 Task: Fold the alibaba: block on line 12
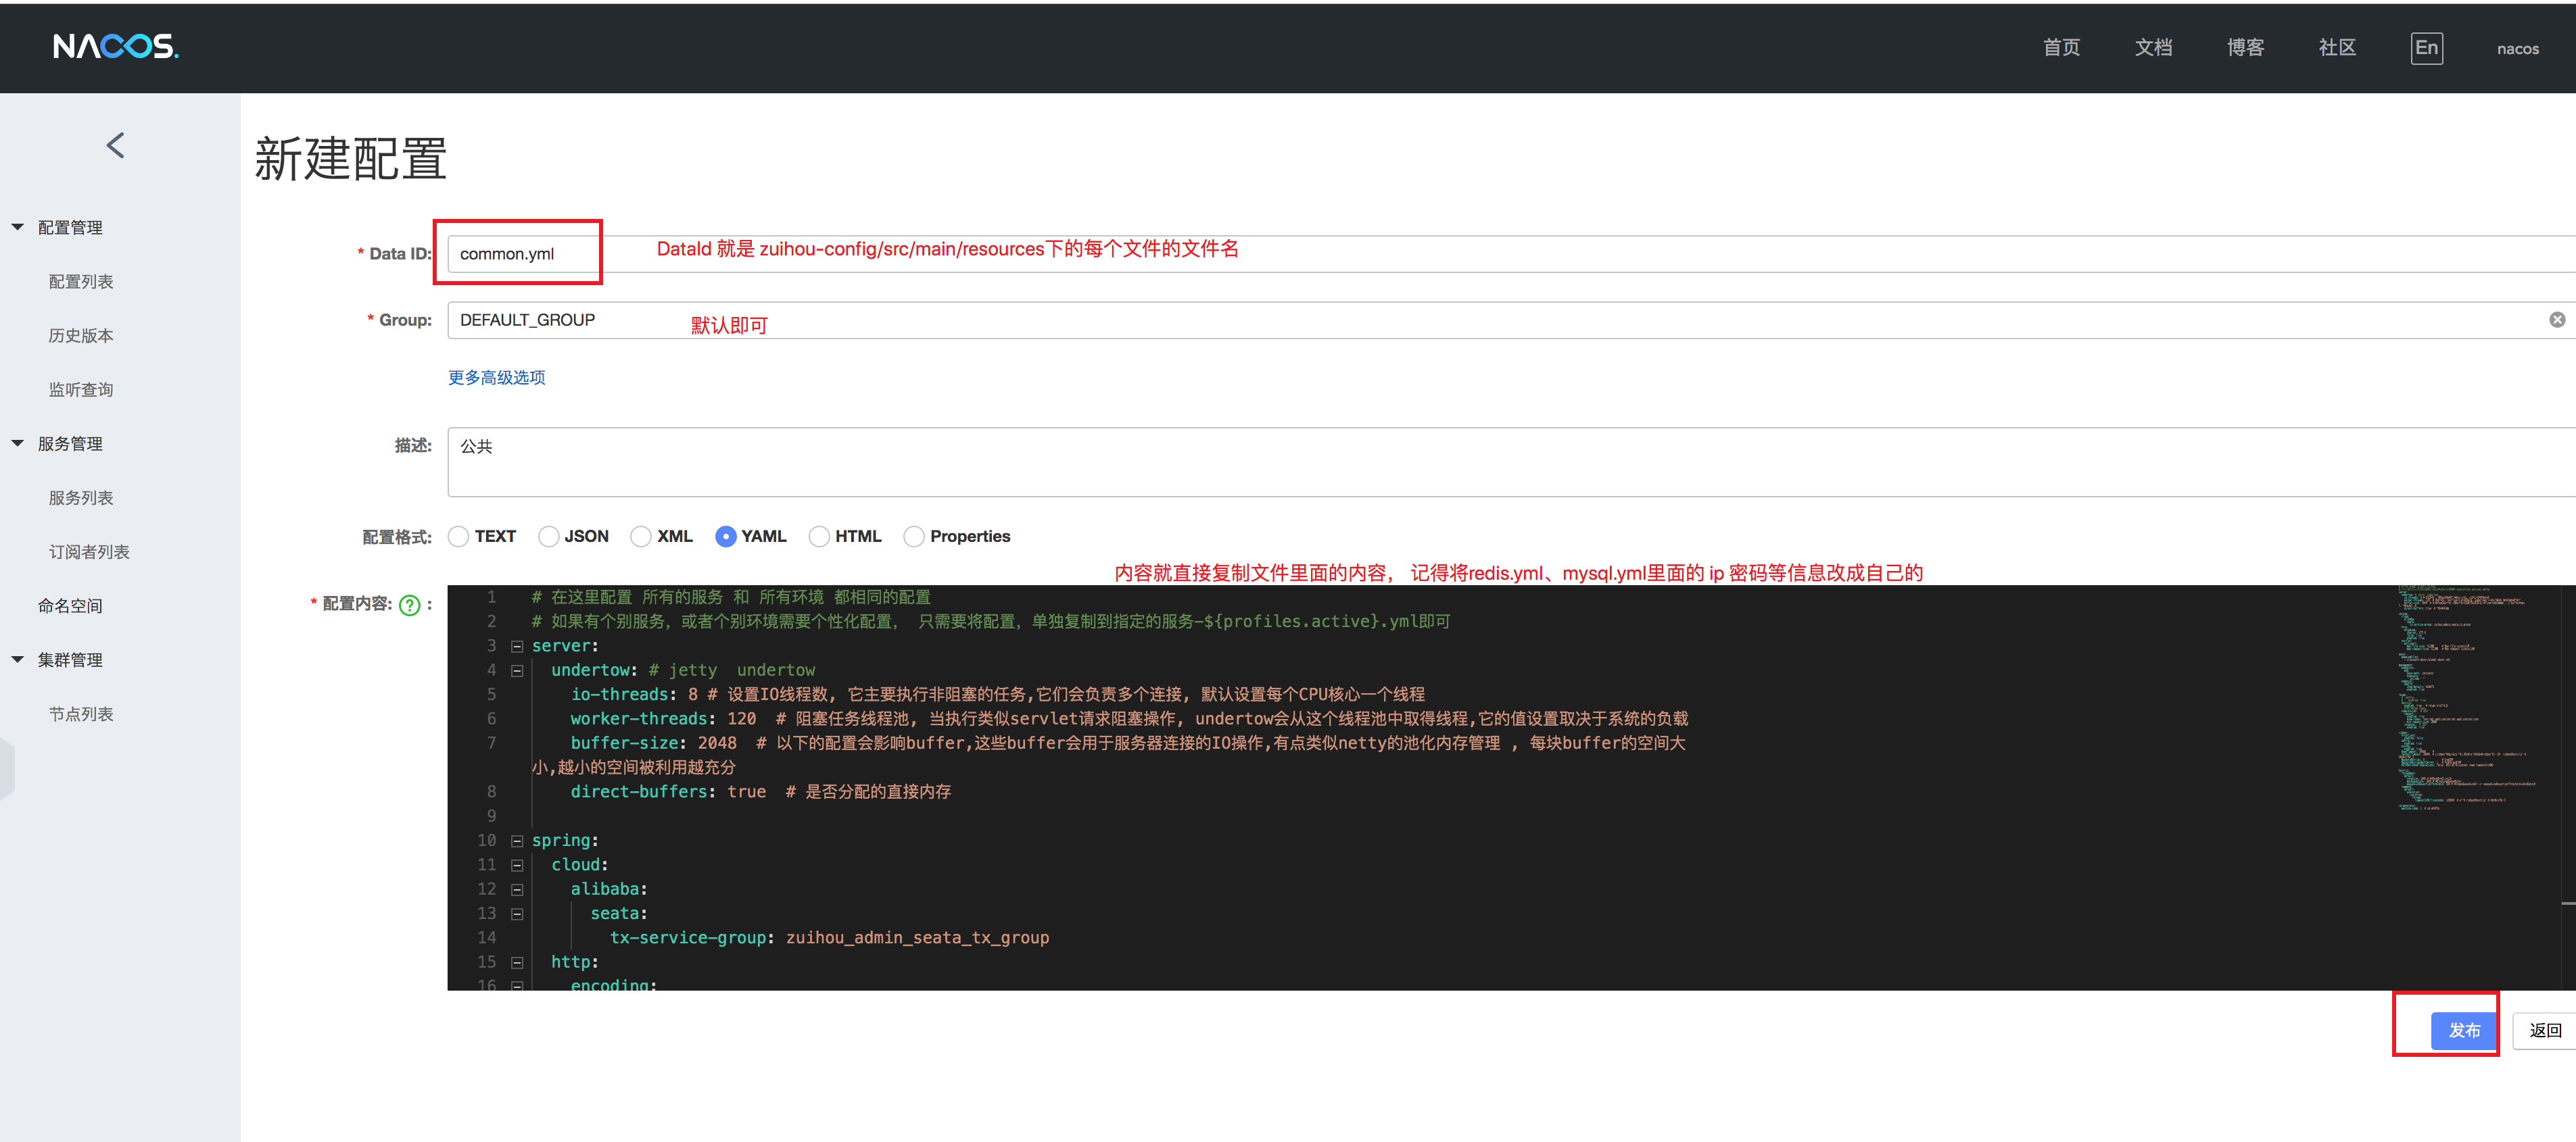[517, 889]
